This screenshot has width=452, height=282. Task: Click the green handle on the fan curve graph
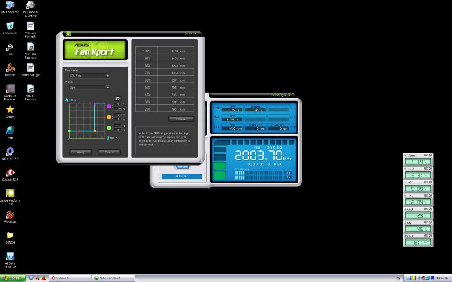click(x=69, y=131)
